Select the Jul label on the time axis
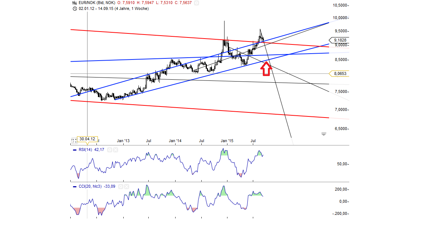 pos(254,141)
